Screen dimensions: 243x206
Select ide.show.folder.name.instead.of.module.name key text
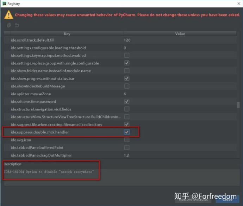(51, 71)
